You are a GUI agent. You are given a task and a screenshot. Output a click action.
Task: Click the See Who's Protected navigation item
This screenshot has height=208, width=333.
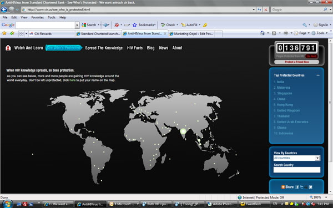click(x=64, y=48)
